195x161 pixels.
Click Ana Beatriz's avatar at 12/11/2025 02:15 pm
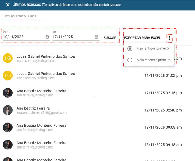(8, 93)
